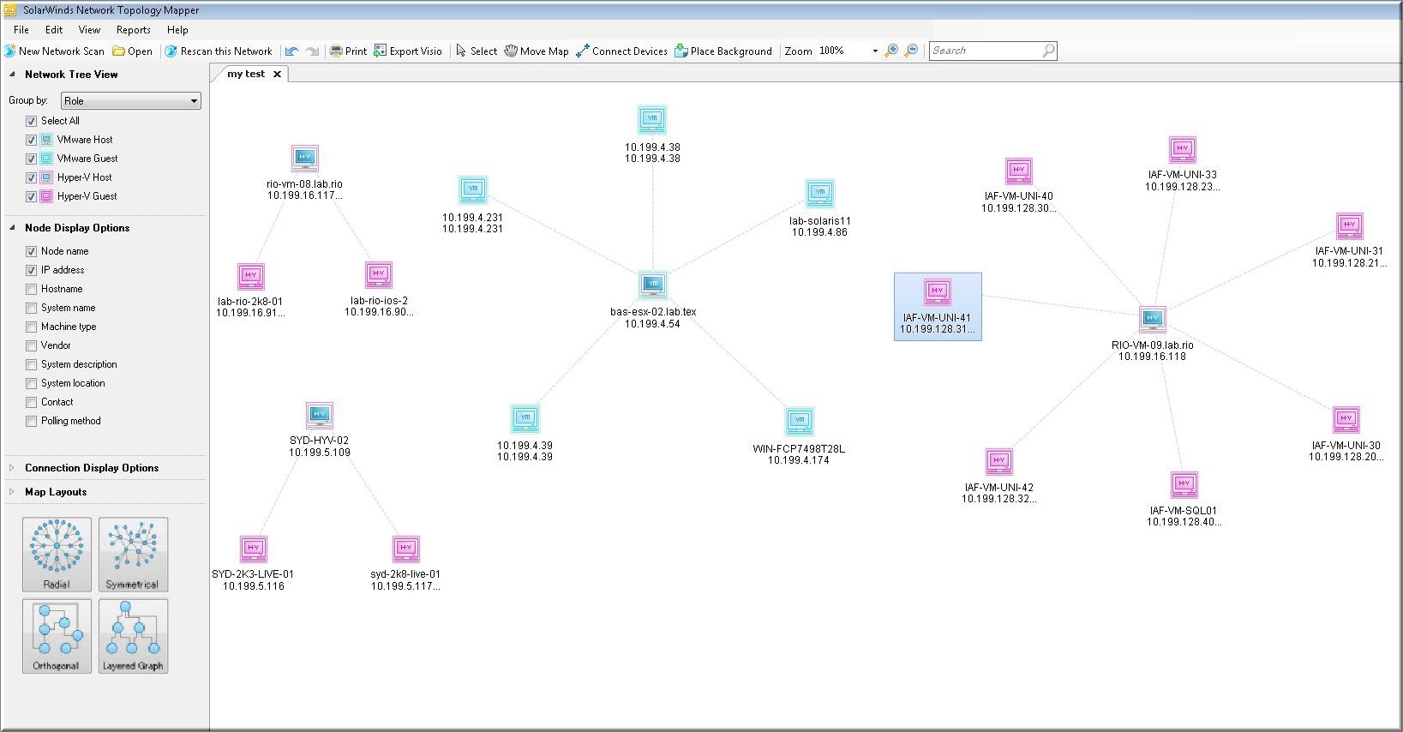The image size is (1403, 732).
Task: Click into the Search input field
Action: [986, 51]
